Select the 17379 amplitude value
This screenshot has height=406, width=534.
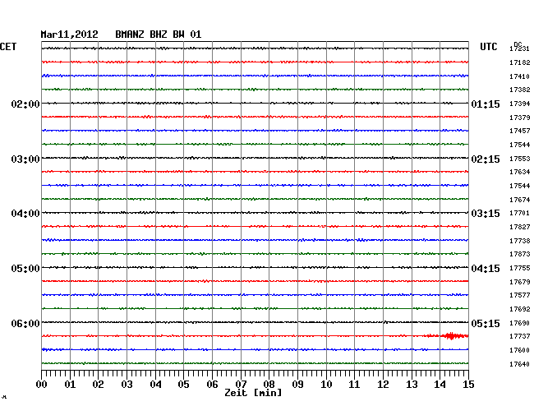pos(520,118)
